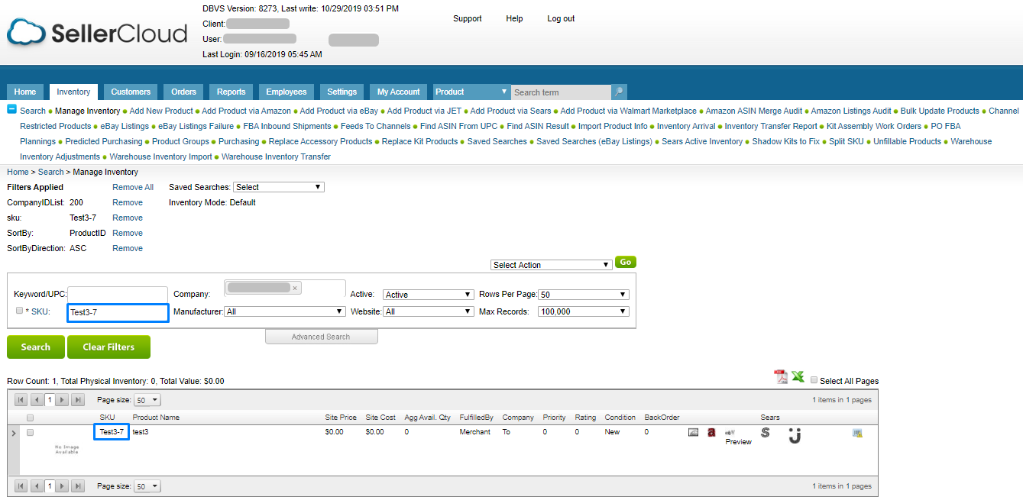Open the Amazon icon in the Test3-7 row
The width and height of the screenshot is (1023, 500).
coord(711,432)
